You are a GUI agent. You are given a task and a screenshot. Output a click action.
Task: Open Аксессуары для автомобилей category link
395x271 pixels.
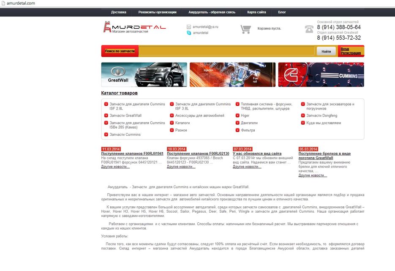click(200, 115)
